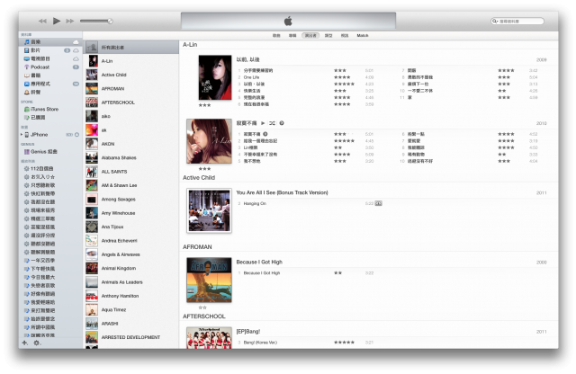Click the 以前, 以後 album cover
This screenshot has width=576, height=374.
215,77
